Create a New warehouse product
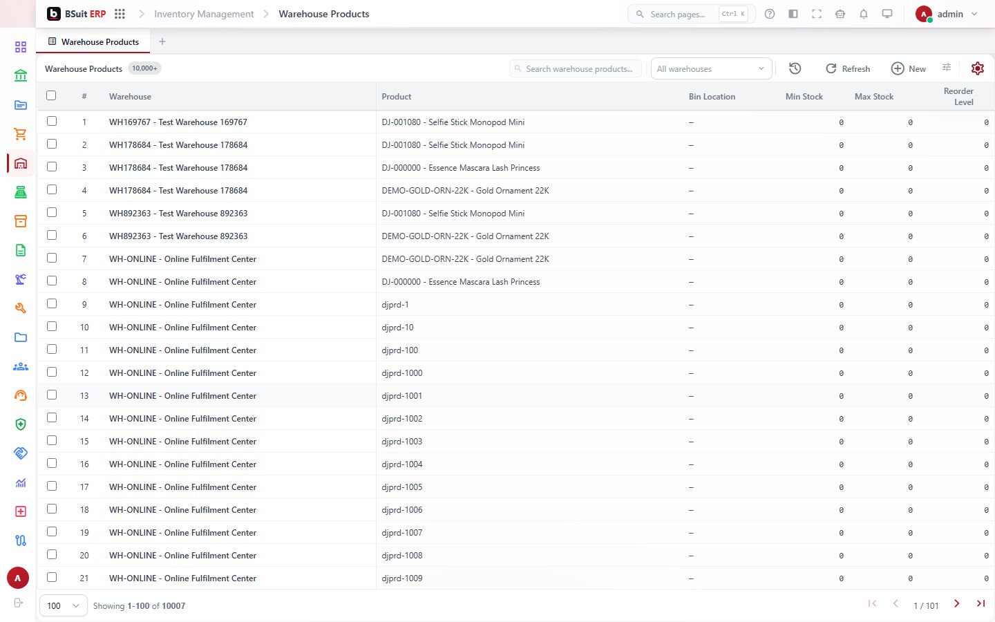This screenshot has height=622, width=995. [909, 68]
